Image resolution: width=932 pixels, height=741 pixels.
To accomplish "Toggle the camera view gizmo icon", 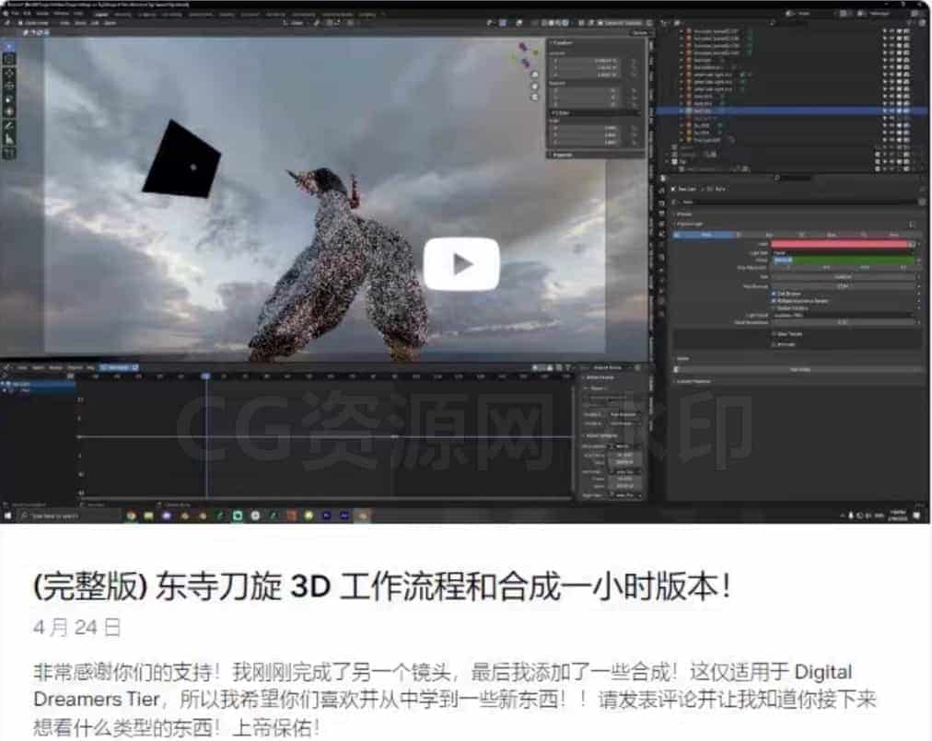I will point(534,97).
